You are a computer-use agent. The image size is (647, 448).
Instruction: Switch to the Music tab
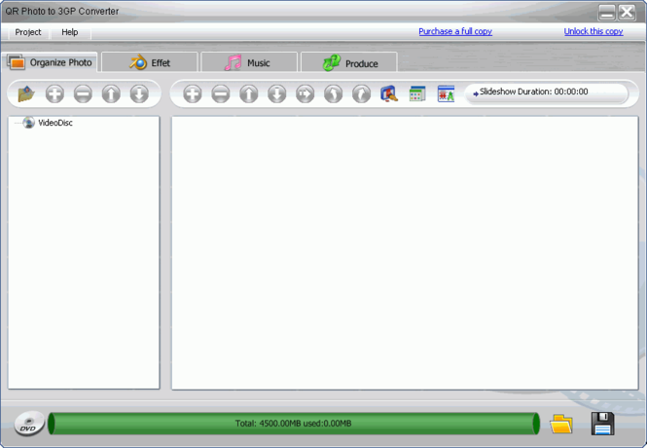click(x=249, y=62)
